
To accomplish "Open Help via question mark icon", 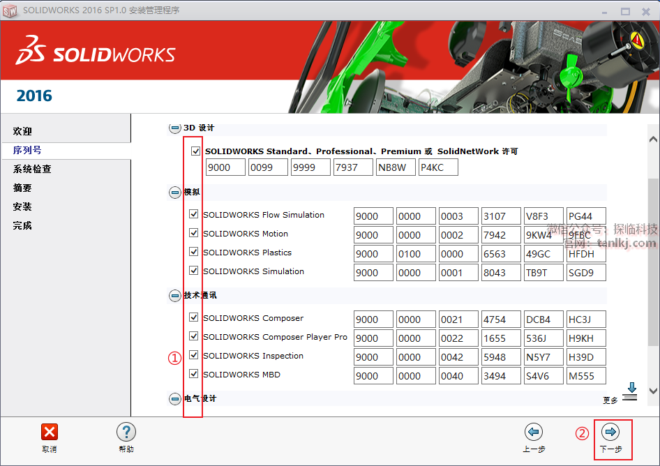I will (126, 432).
